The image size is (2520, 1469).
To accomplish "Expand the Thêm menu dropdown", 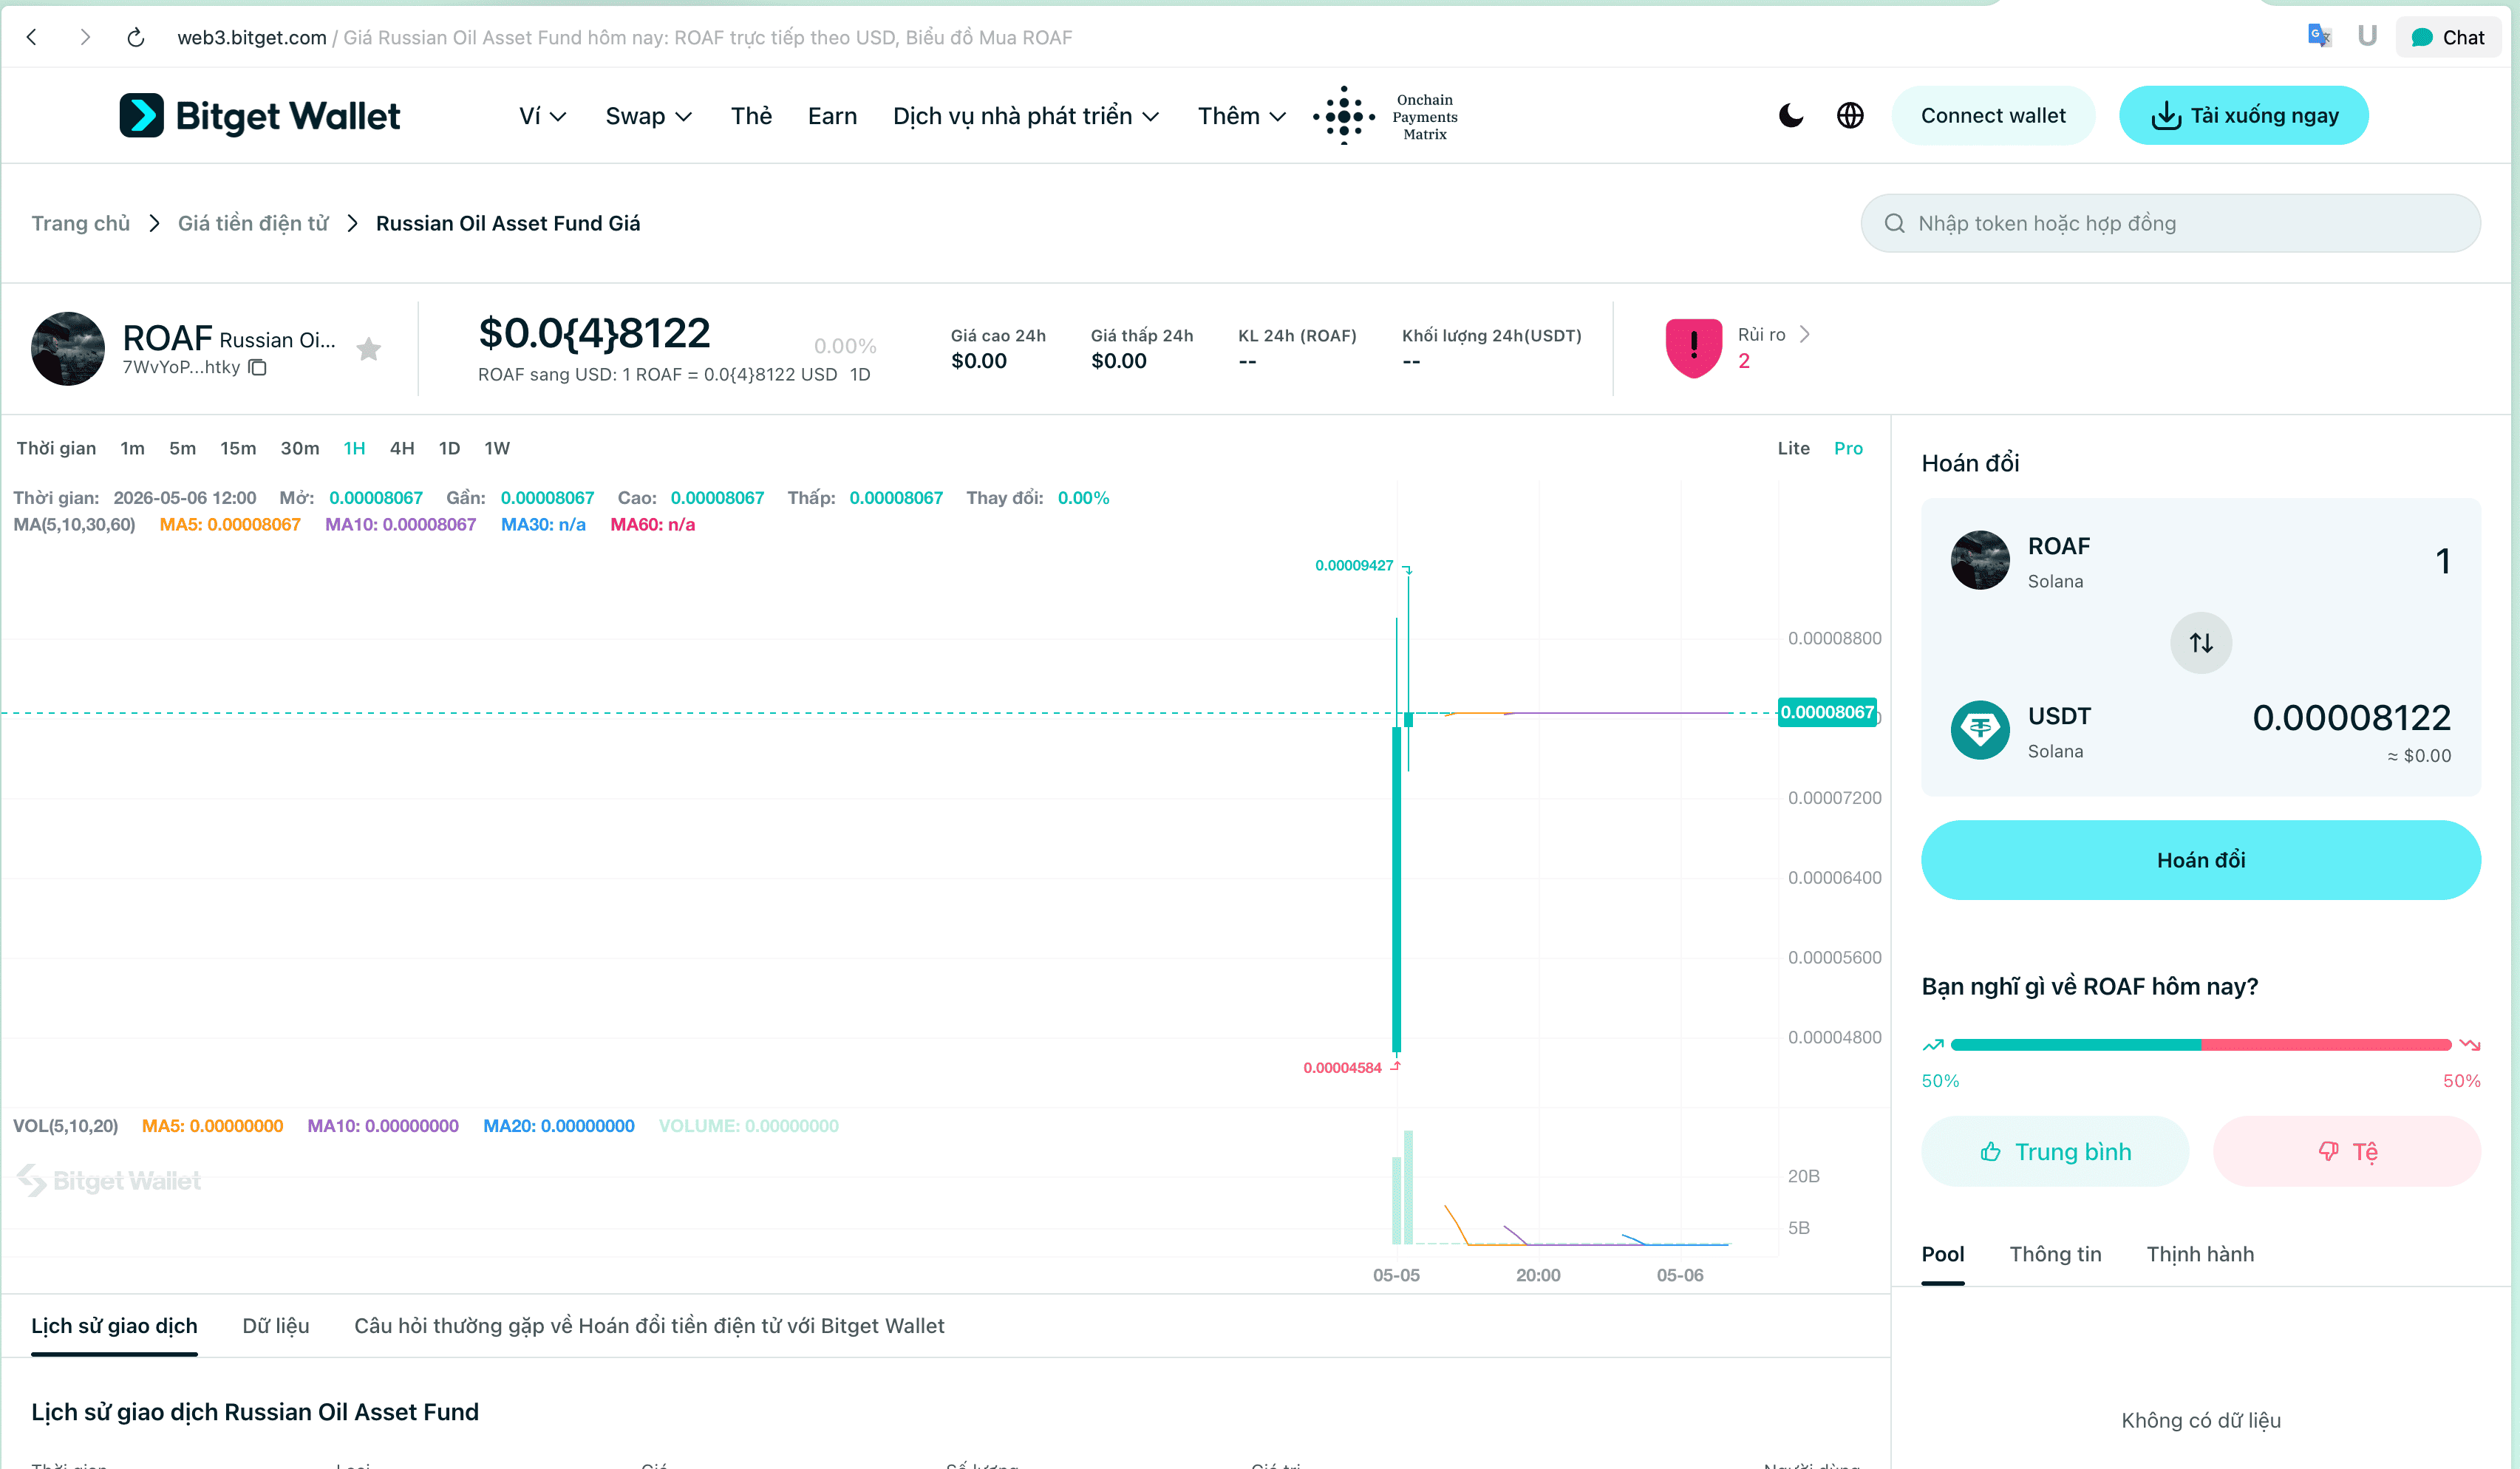I will [1242, 116].
